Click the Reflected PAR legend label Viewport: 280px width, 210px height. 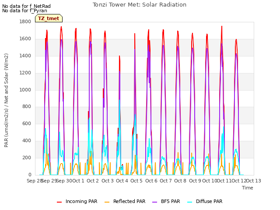[129, 201]
